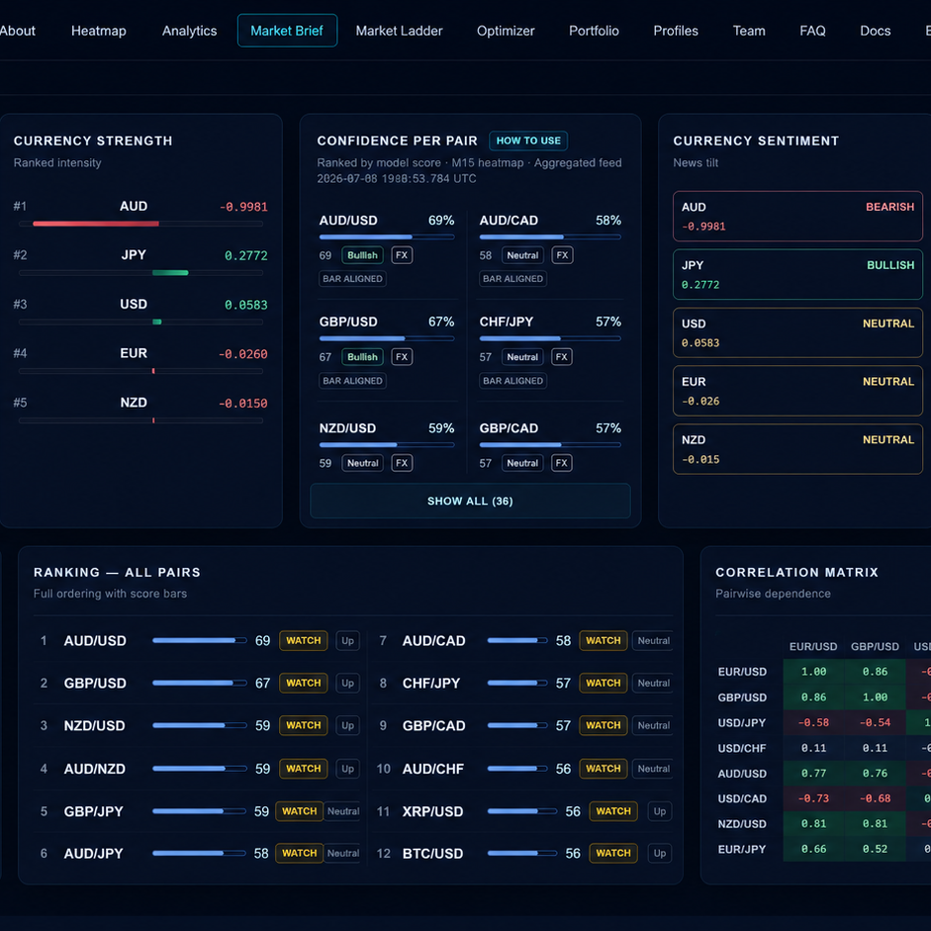This screenshot has height=931, width=931.
Task: Click WATCH badge for BTC/USD row
Action: (x=612, y=853)
